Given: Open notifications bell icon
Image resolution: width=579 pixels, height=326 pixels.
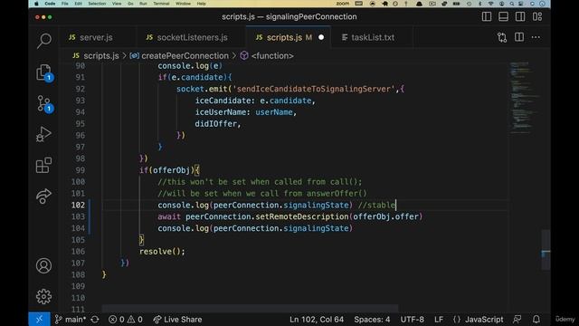Looking at the screenshot, I should [536, 320].
